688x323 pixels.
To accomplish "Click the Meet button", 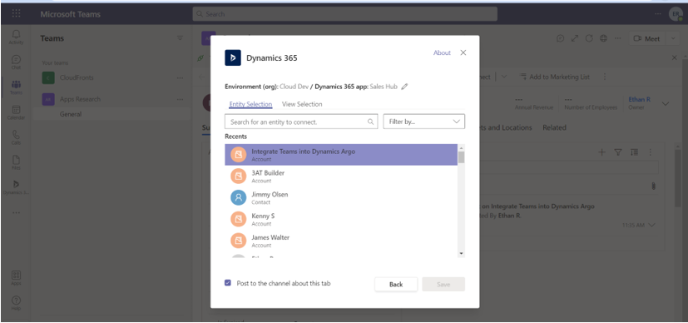I will pos(647,38).
